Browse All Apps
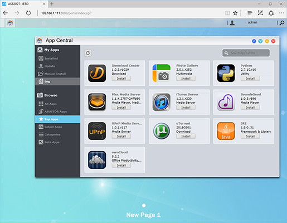The width and height of the screenshot is (287, 223). (x=57, y=104)
